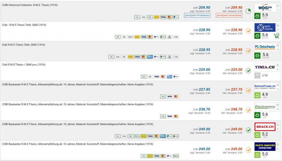Click the TIMIA.CH rating text 1/10
Image resolution: width=282 pixels, height=161 pixels.
(265, 76)
